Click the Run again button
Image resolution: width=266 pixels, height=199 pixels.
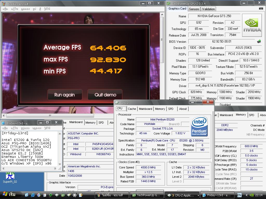coord(65,95)
